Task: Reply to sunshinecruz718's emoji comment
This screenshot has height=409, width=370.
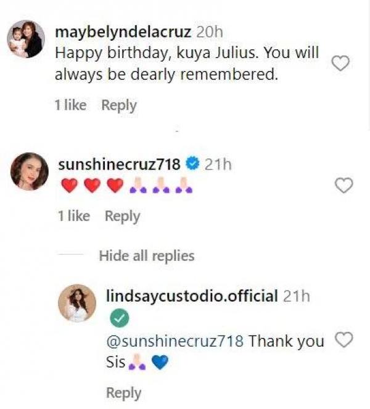Action: point(122,216)
